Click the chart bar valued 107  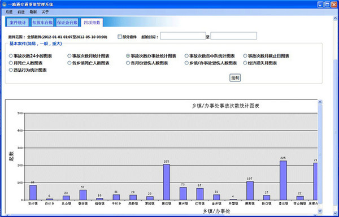click(250, 190)
